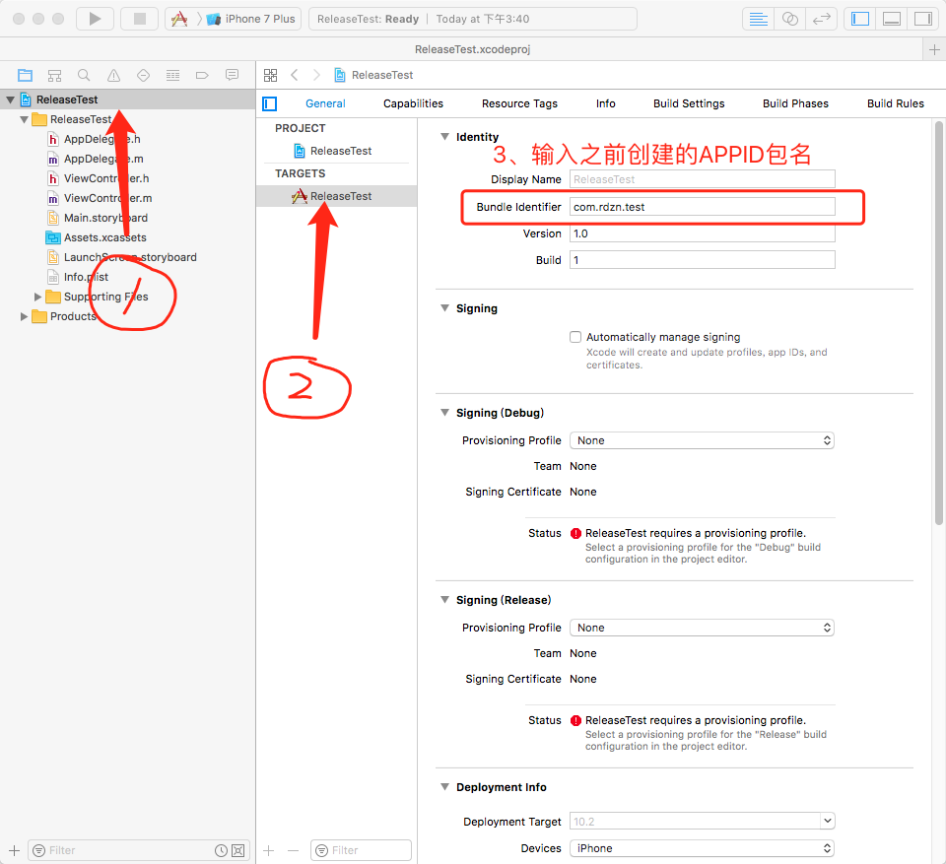Switch to the Capabilities tab

[x=413, y=103]
